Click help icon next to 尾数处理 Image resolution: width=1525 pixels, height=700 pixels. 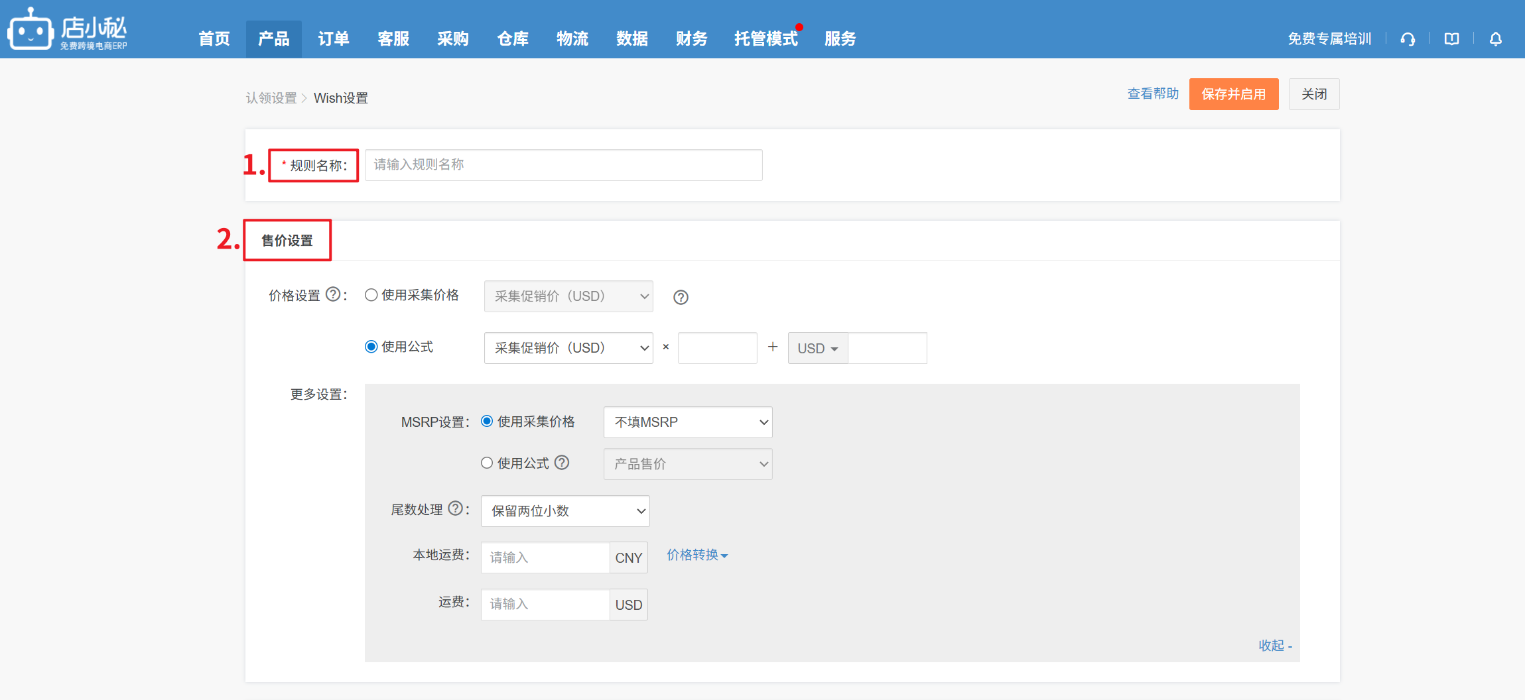click(x=455, y=508)
